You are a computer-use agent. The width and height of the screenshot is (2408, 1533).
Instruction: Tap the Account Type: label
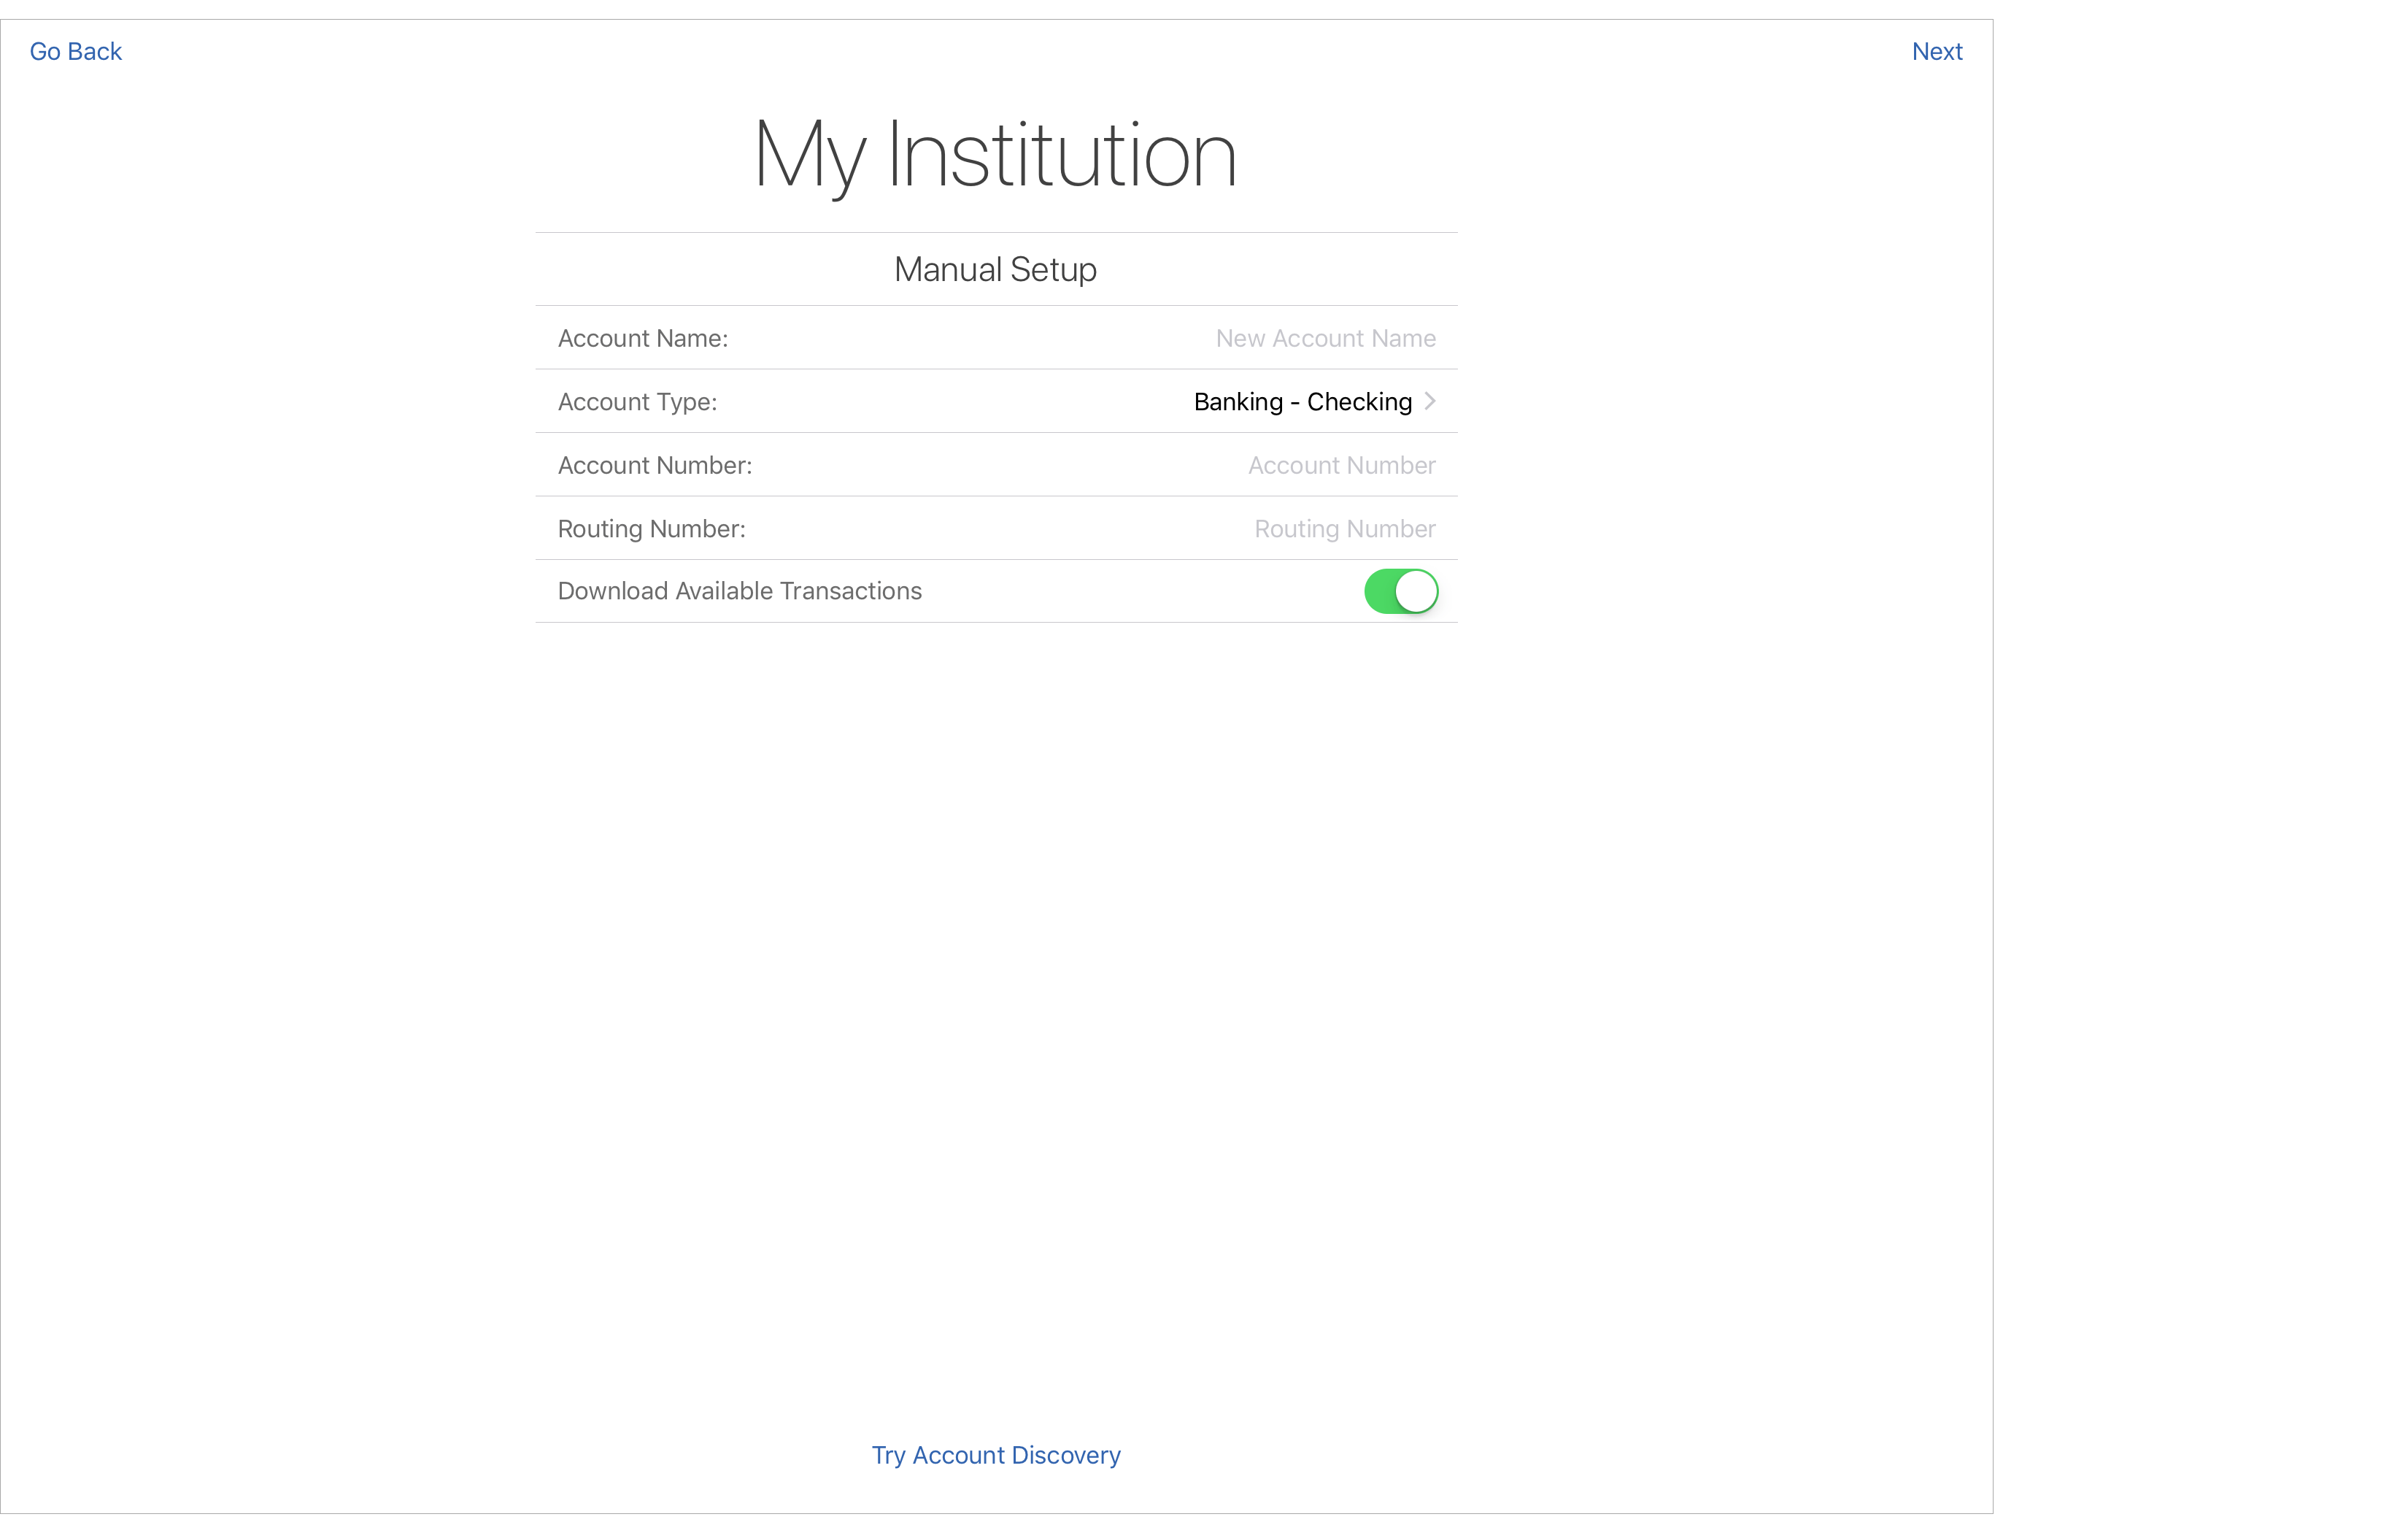coord(637,401)
